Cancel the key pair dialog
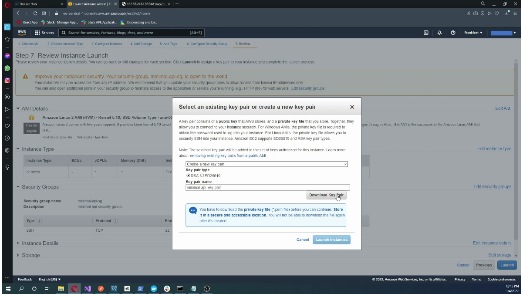This screenshot has height=294, width=523. (x=303, y=240)
